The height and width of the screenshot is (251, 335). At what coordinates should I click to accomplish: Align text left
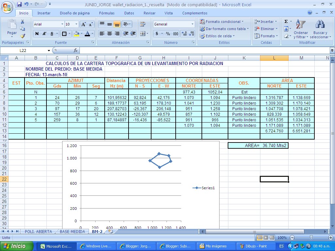point(102,34)
